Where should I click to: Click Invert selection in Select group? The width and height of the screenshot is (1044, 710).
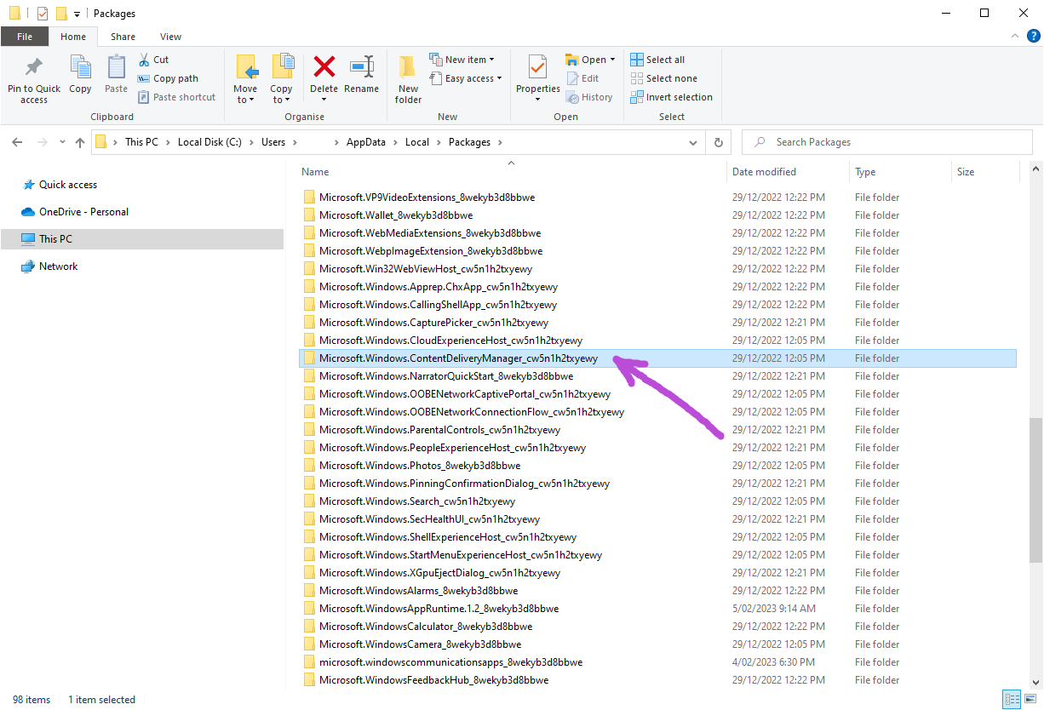671,97
